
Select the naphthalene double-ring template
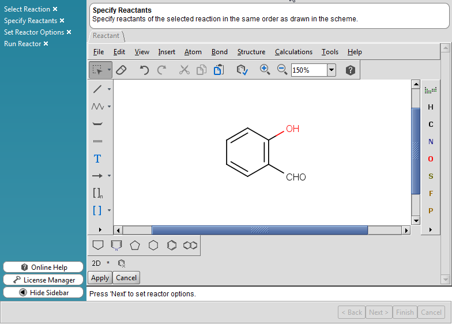click(x=190, y=245)
